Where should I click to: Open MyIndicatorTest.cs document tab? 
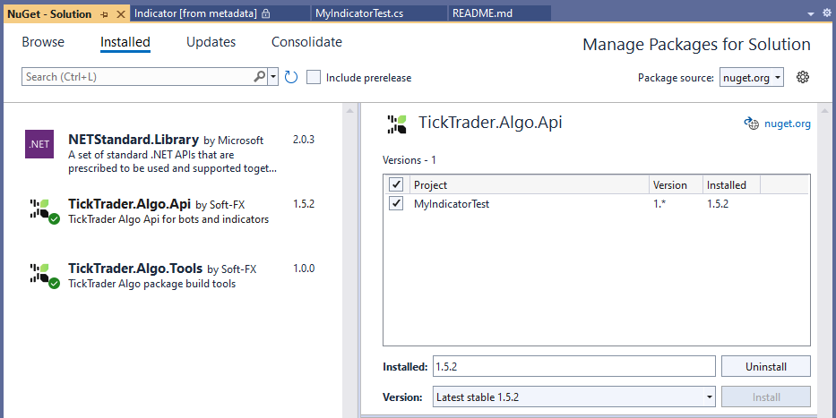pyautogui.click(x=378, y=13)
